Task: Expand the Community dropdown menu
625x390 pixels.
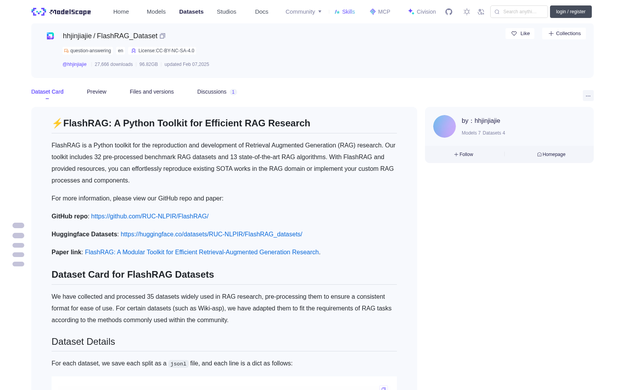Action: (x=304, y=12)
